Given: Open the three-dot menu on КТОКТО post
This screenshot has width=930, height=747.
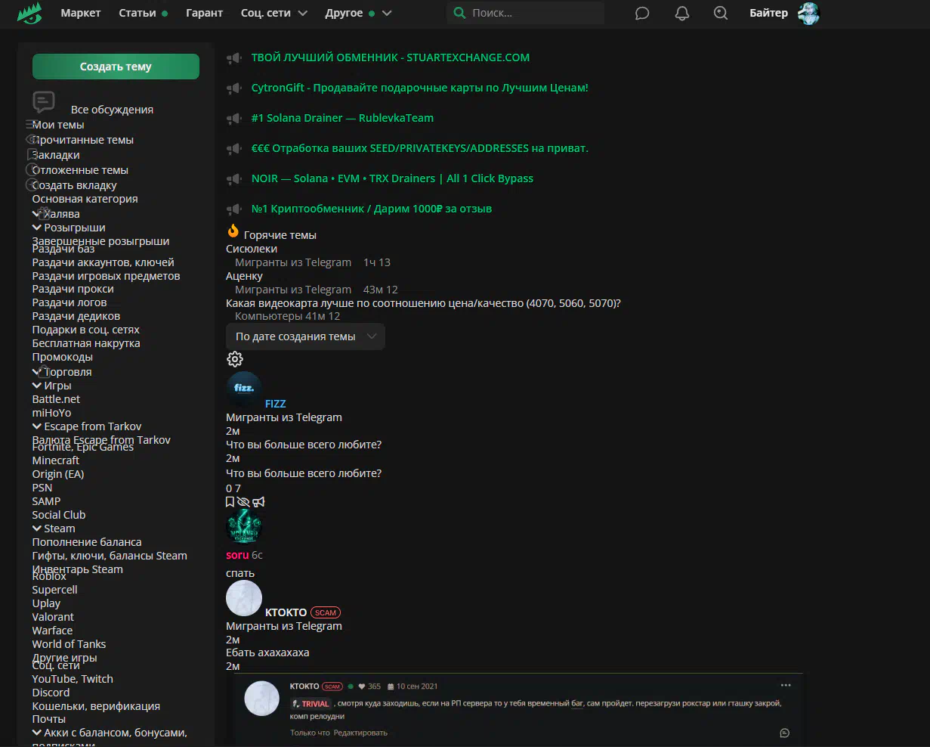Looking at the screenshot, I should coord(786,686).
